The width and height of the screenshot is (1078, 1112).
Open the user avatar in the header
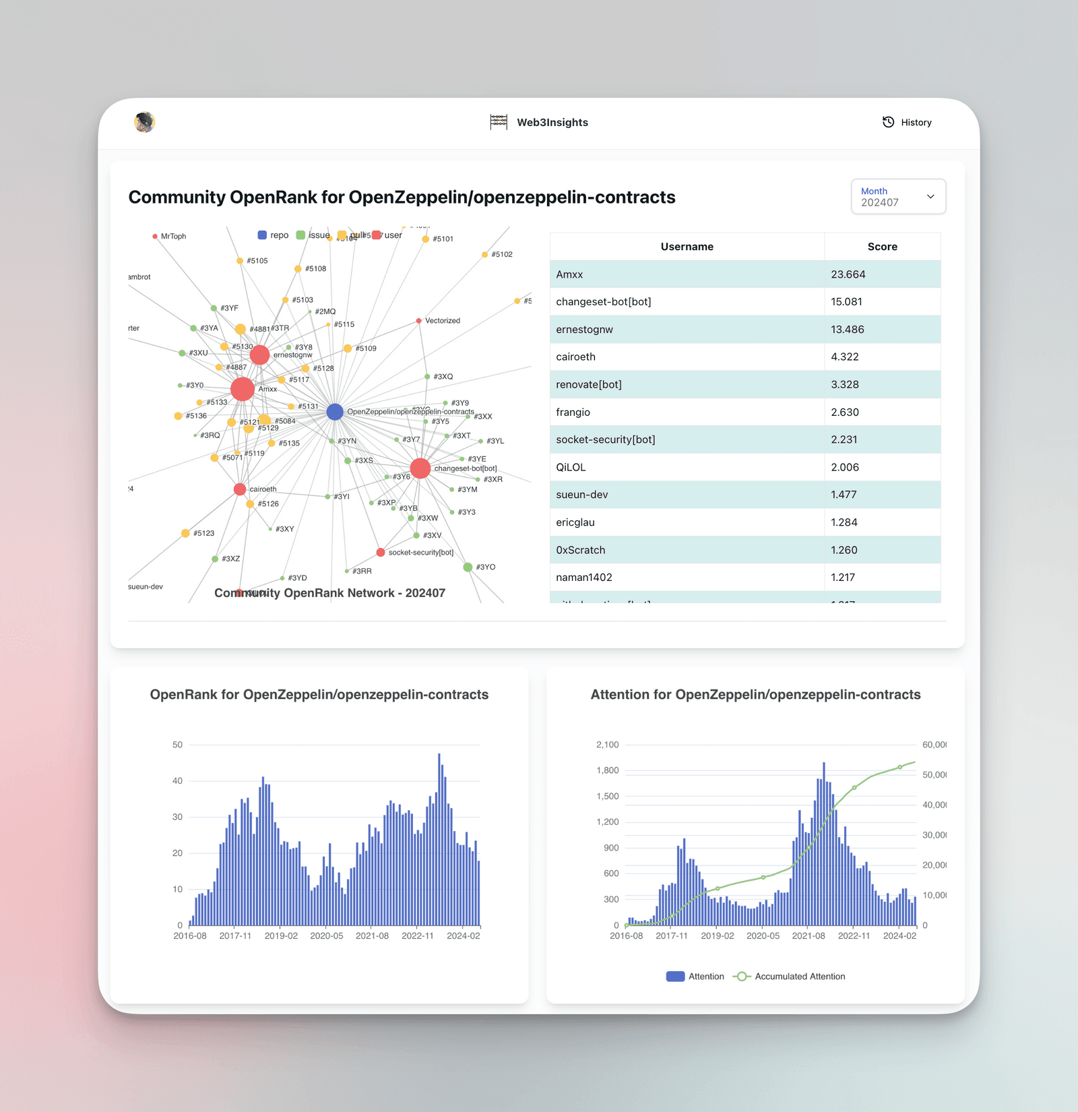coord(145,122)
